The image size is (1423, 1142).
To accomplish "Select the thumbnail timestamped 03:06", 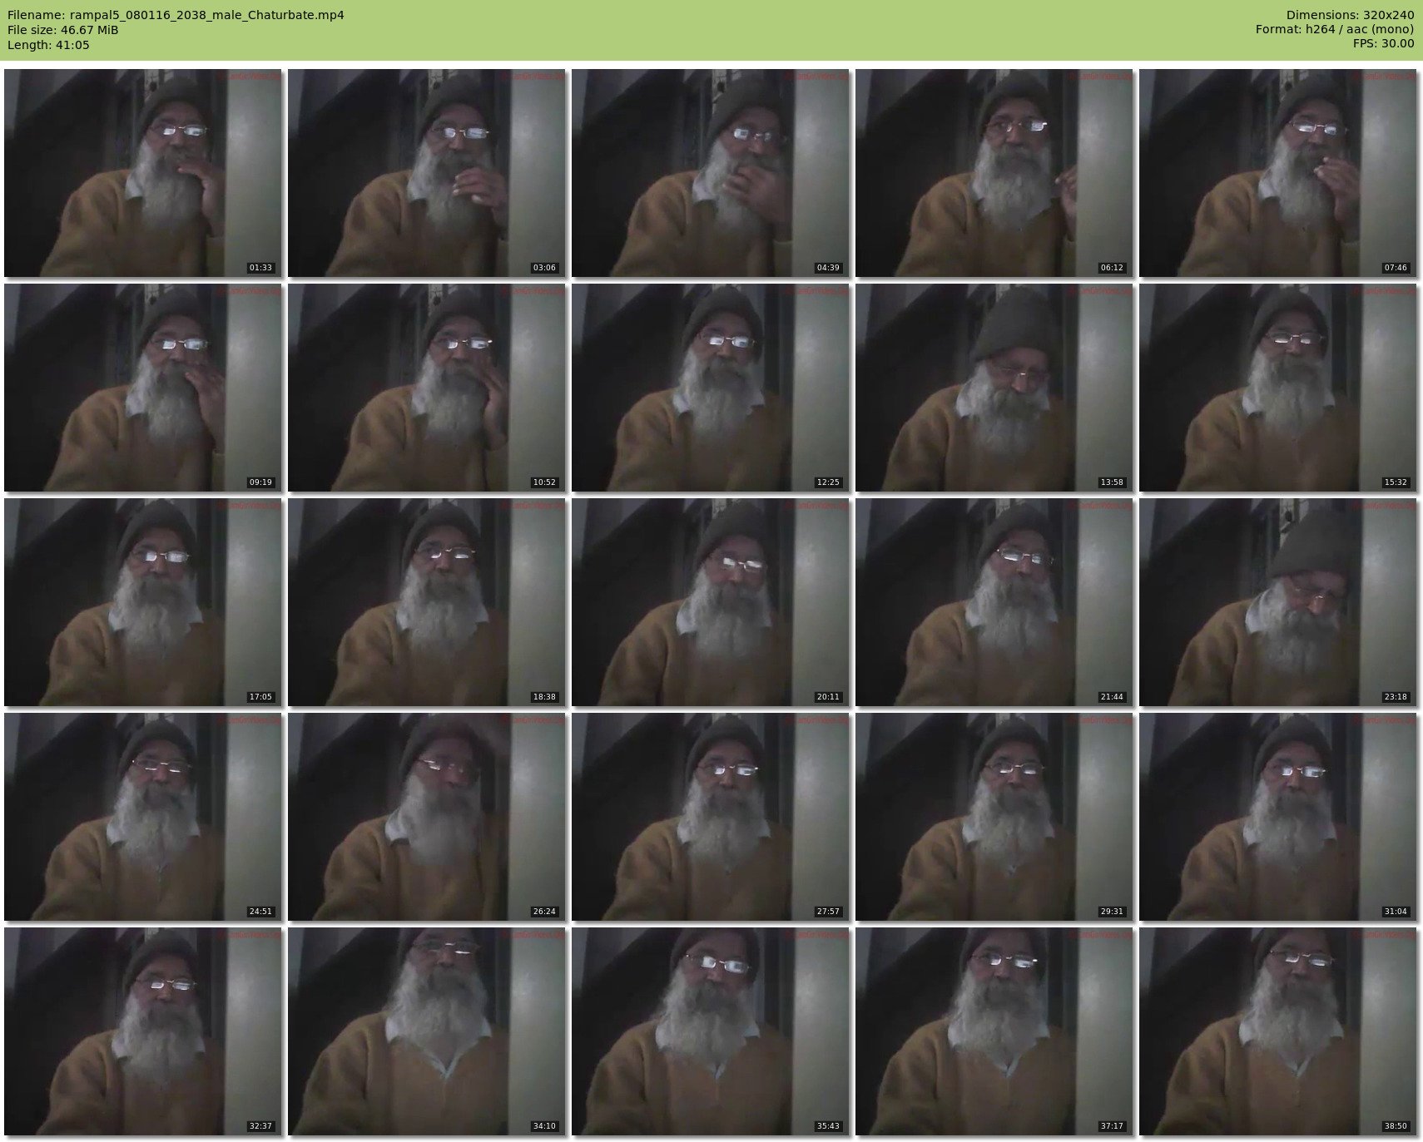I will [426, 173].
